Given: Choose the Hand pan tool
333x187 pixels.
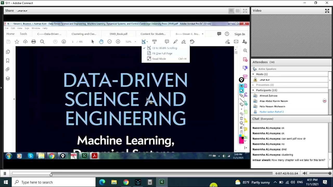Looking at the screenshot, I should coord(101,42).
